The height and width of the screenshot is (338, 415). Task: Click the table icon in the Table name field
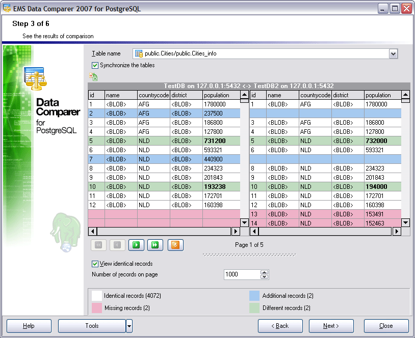pos(139,53)
